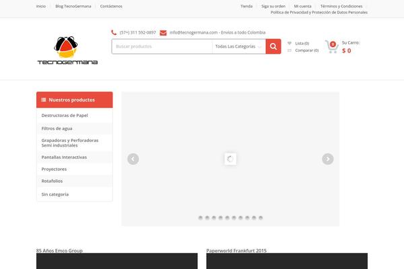
Task: Click the Su Carro $ 0 total
Action: click(x=350, y=47)
